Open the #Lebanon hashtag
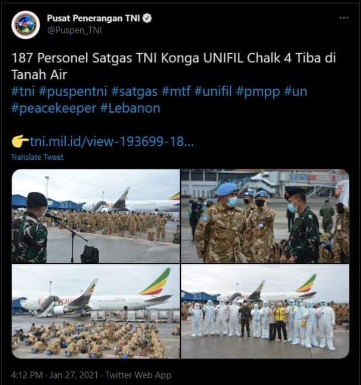The image size is (361, 385). tap(130, 108)
